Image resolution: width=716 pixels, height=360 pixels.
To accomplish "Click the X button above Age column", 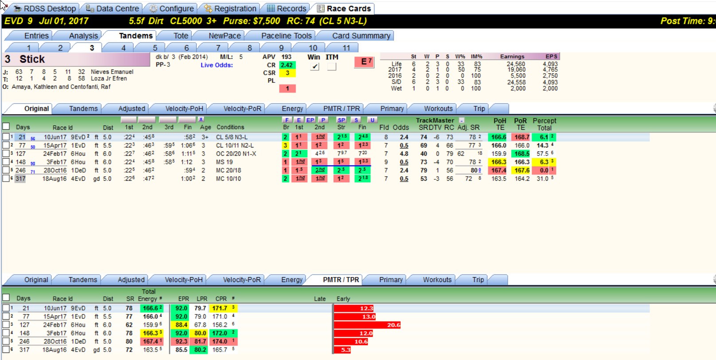I will [x=201, y=120].
